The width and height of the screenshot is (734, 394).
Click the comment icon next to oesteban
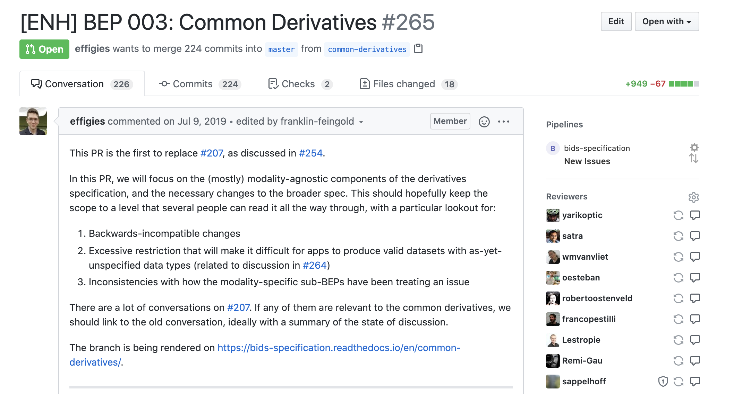tap(695, 278)
